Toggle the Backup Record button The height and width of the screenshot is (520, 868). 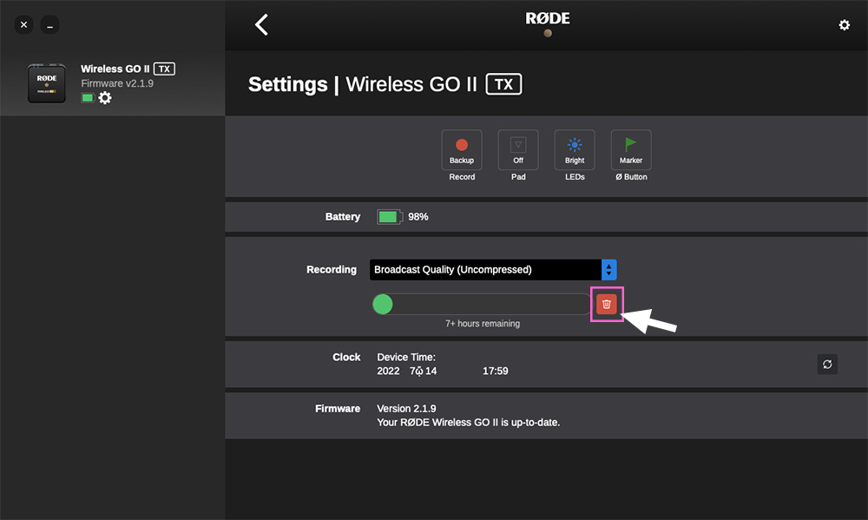(462, 150)
